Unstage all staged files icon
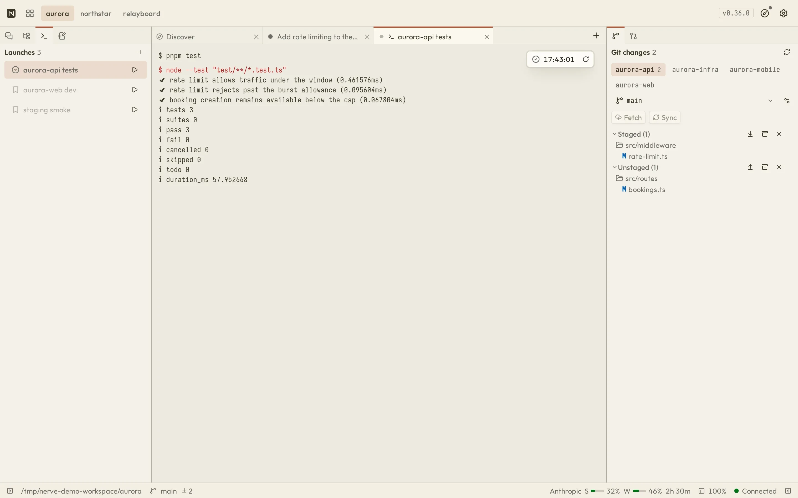Viewport: 798px width, 498px height. tap(751, 134)
